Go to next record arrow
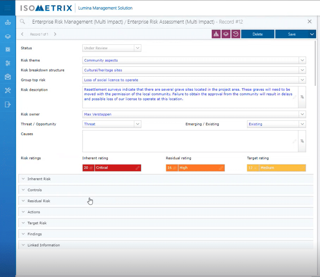Image resolution: width=320 pixels, height=277 pixels. 55,34
